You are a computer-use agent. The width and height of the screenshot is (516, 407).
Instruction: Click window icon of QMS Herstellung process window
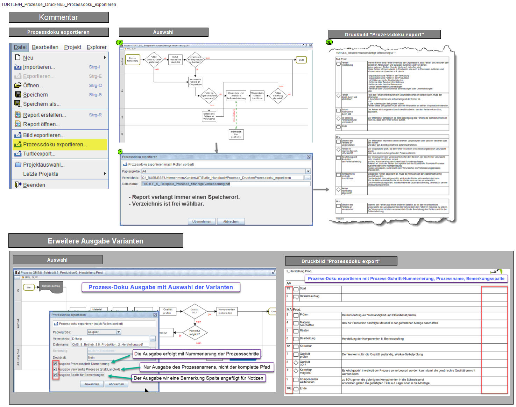(17, 272)
